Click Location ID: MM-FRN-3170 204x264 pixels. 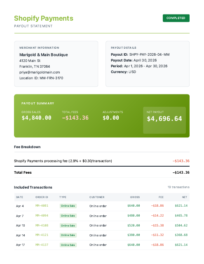pos(41,78)
